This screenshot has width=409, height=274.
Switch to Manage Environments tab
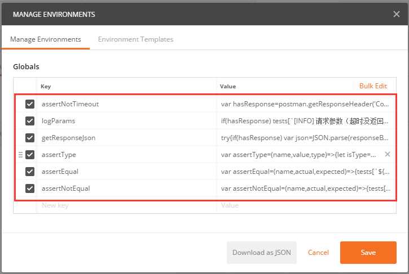[x=45, y=39]
